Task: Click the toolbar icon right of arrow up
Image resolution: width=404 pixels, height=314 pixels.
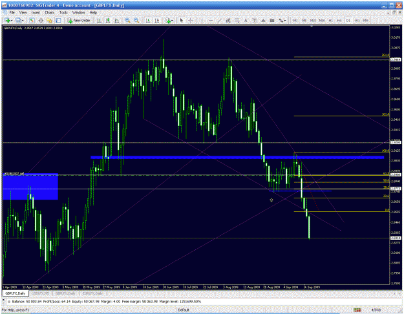Action: [272, 20]
